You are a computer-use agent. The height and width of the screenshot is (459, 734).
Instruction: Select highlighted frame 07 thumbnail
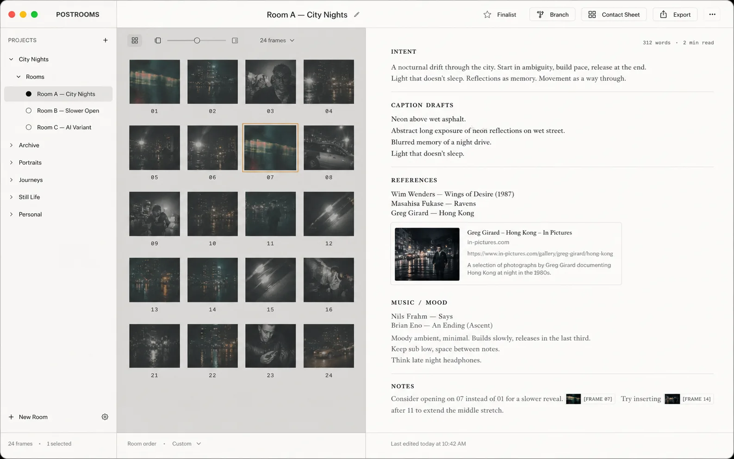270,148
